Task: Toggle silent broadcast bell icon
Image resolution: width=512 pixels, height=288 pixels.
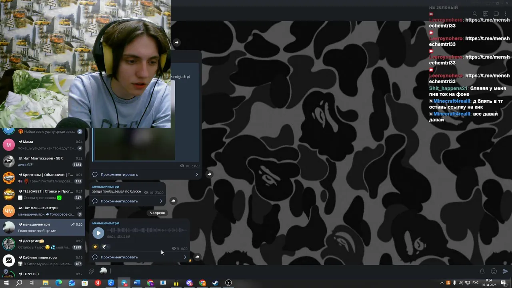Action: (482, 271)
